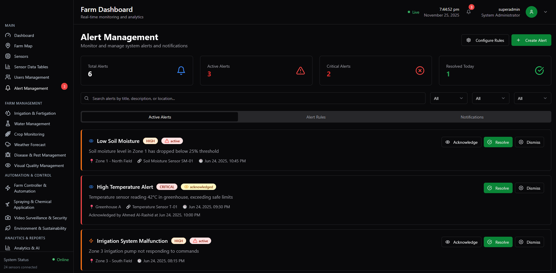556x273 pixels.
Task: Open the Sensors panel icon
Action: pyautogui.click(x=8, y=56)
